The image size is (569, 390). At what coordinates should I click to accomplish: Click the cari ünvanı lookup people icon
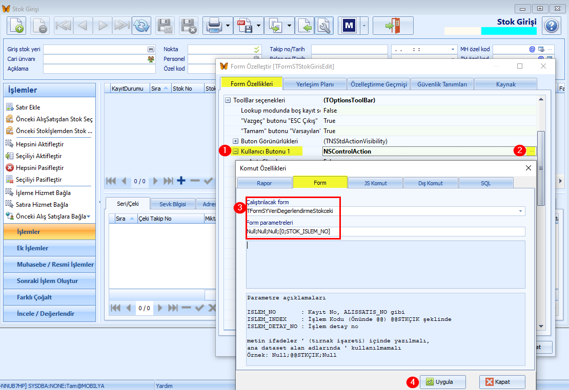tap(151, 59)
